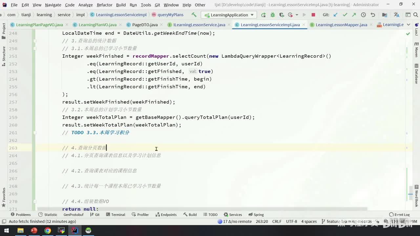Click the Chrome icon in Windows taskbar
420x236 pixels.
tap(48, 230)
